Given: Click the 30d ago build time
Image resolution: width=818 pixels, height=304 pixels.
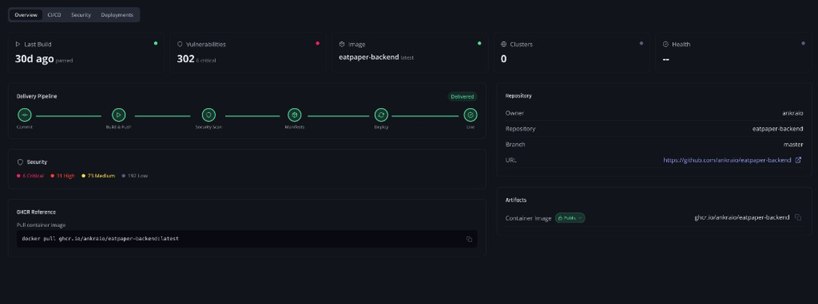Looking at the screenshot, I should pyautogui.click(x=34, y=59).
